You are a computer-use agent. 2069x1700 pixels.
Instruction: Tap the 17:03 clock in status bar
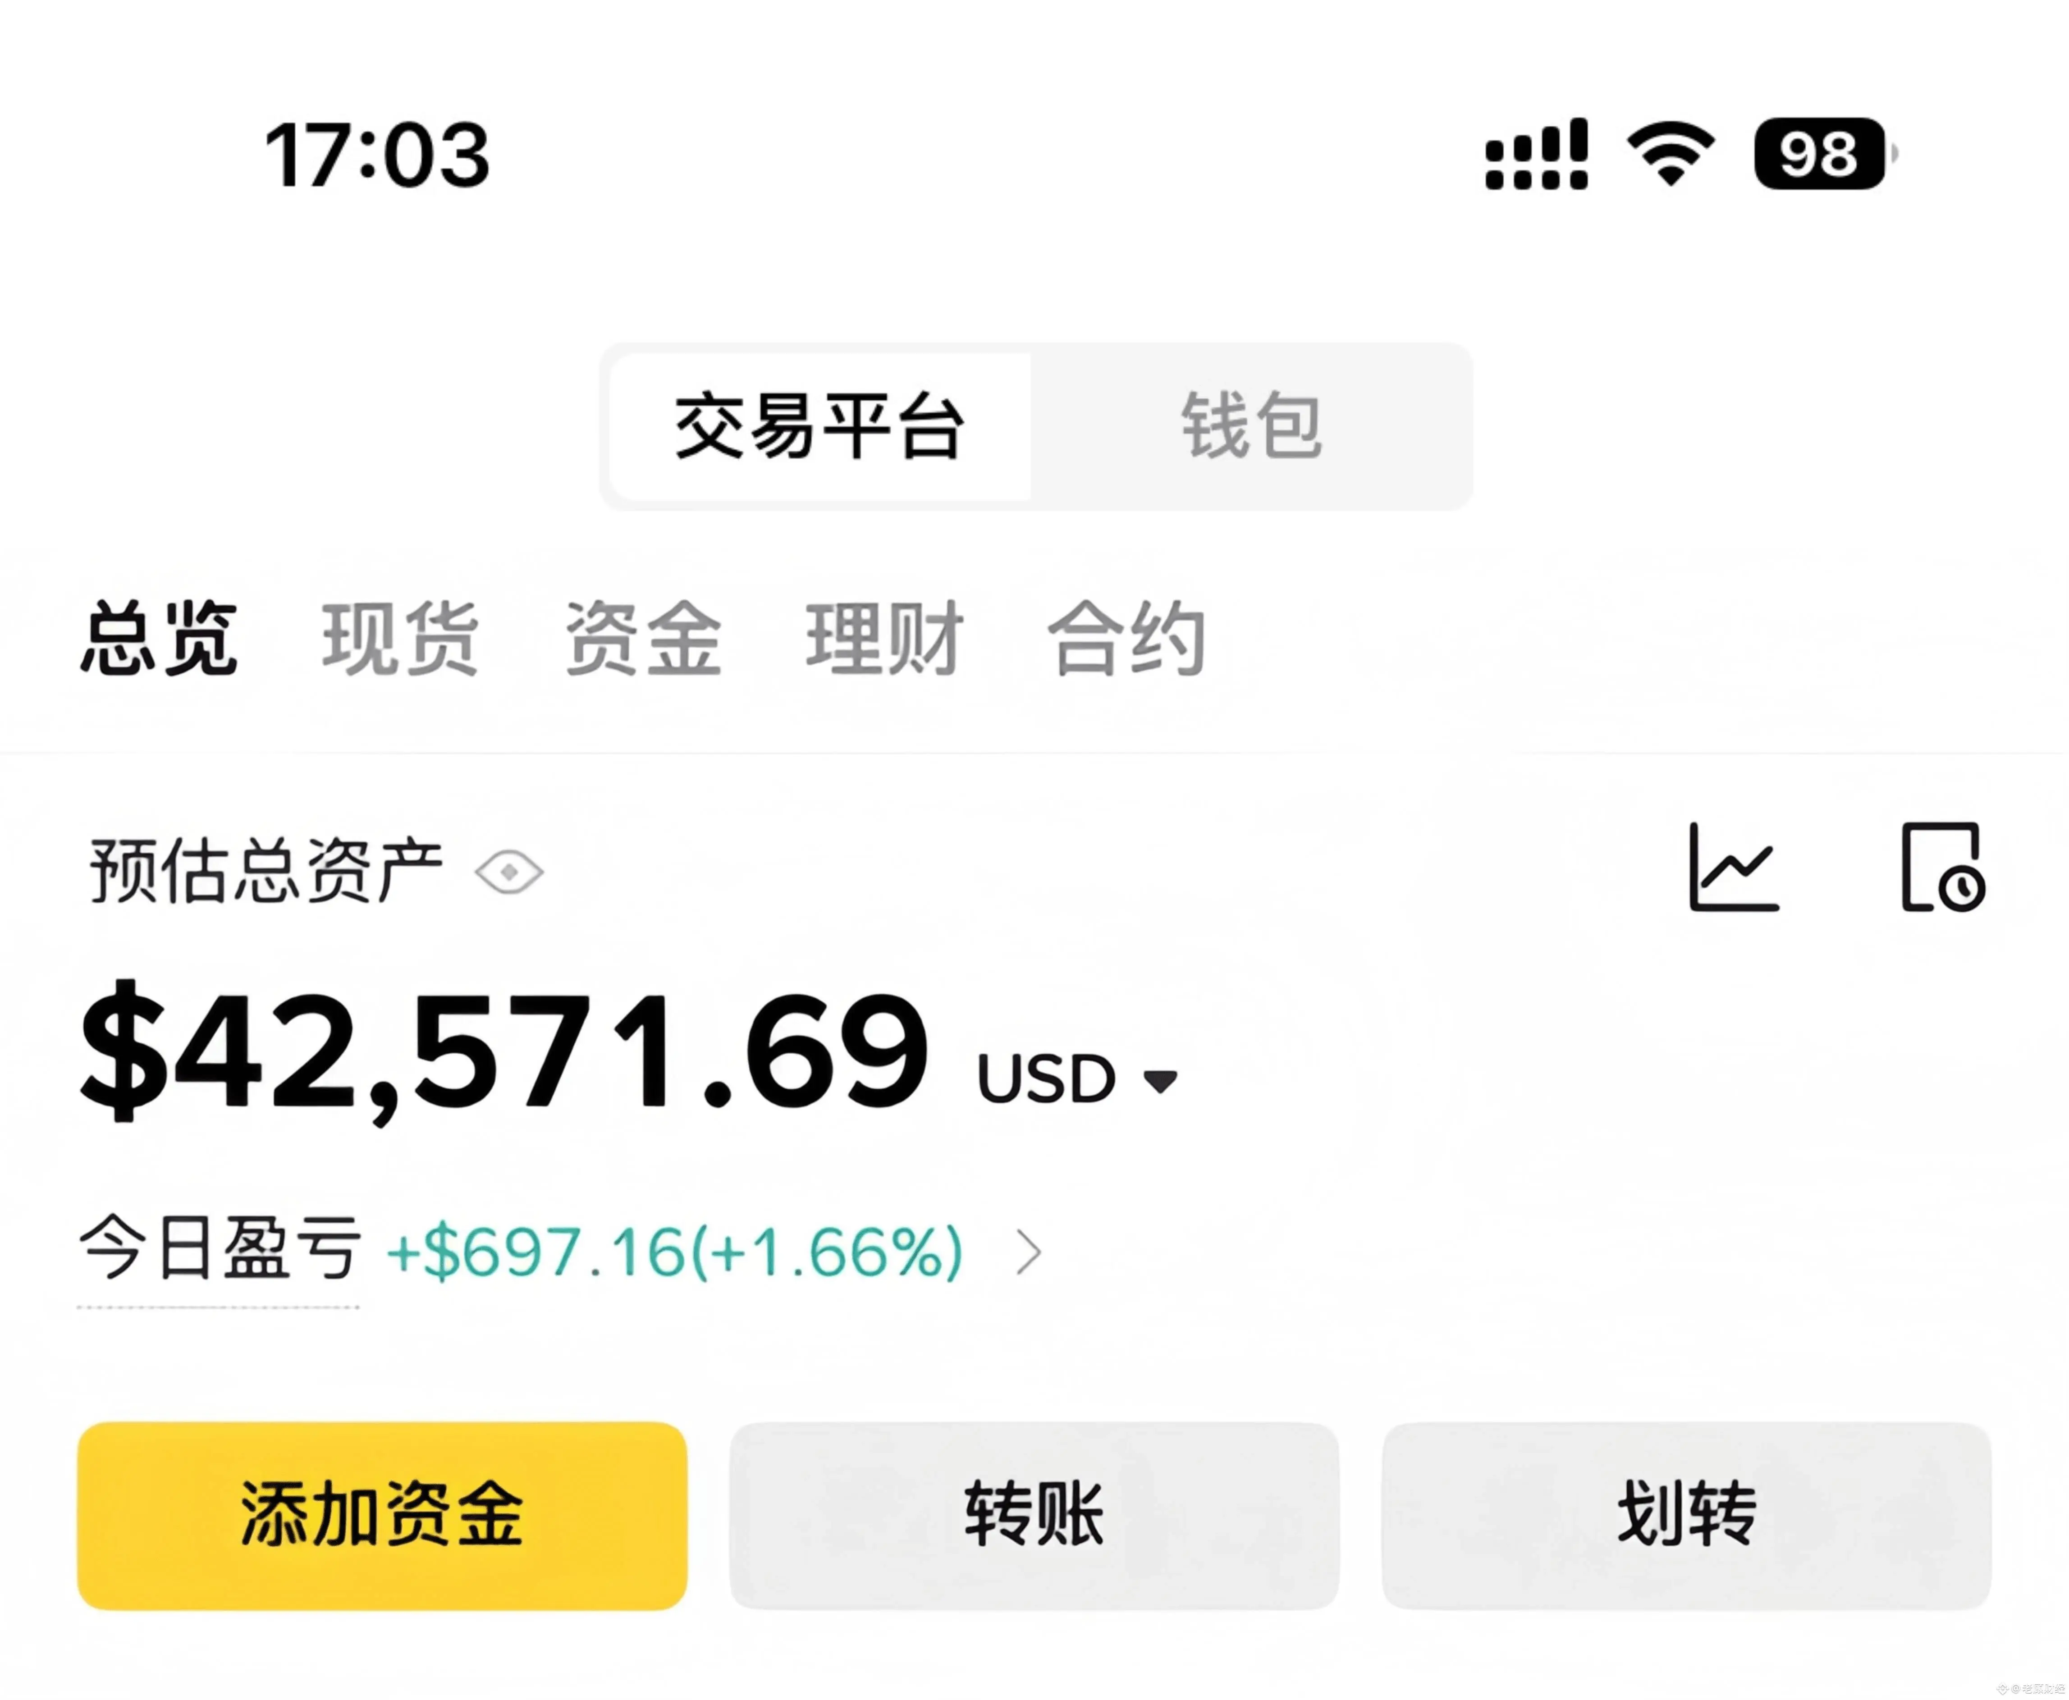tap(377, 155)
